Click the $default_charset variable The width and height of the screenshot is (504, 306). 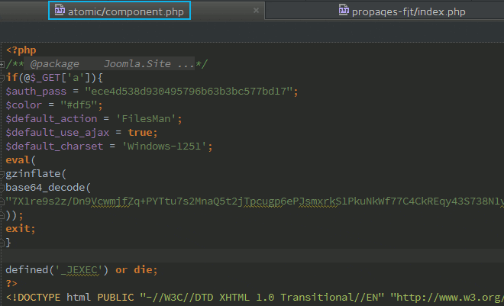(54, 147)
